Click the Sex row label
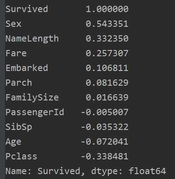 pos(13,24)
